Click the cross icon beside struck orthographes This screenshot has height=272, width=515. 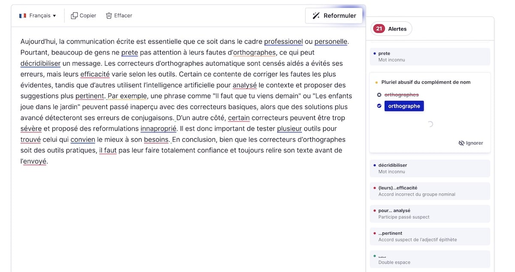pyautogui.click(x=379, y=95)
